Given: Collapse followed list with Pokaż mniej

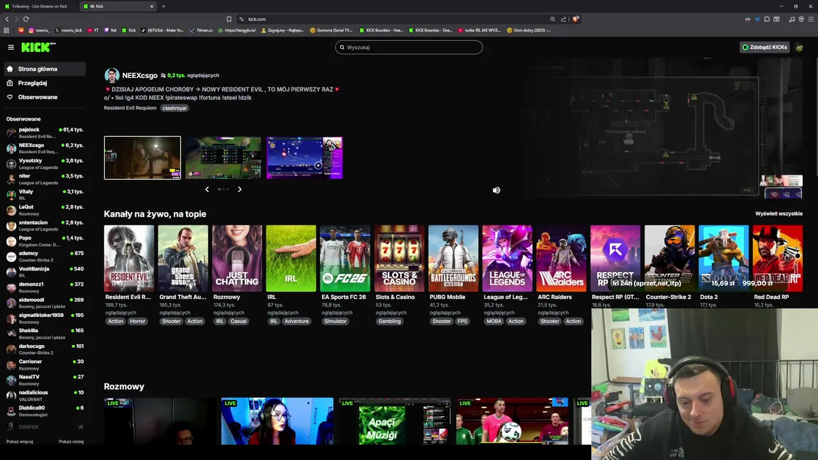Looking at the screenshot, I should (71, 441).
